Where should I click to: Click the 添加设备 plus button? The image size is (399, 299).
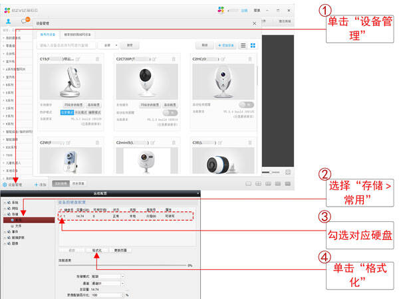pos(226,45)
